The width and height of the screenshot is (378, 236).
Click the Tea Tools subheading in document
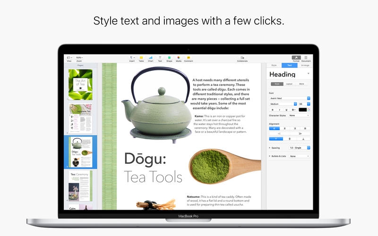[x=153, y=177]
